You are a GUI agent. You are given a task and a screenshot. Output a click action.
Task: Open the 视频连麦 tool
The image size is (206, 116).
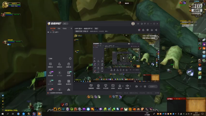tap(50, 74)
